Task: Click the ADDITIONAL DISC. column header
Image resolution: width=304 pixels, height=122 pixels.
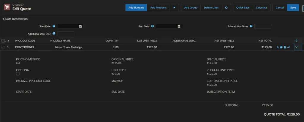Action: coord(184,41)
